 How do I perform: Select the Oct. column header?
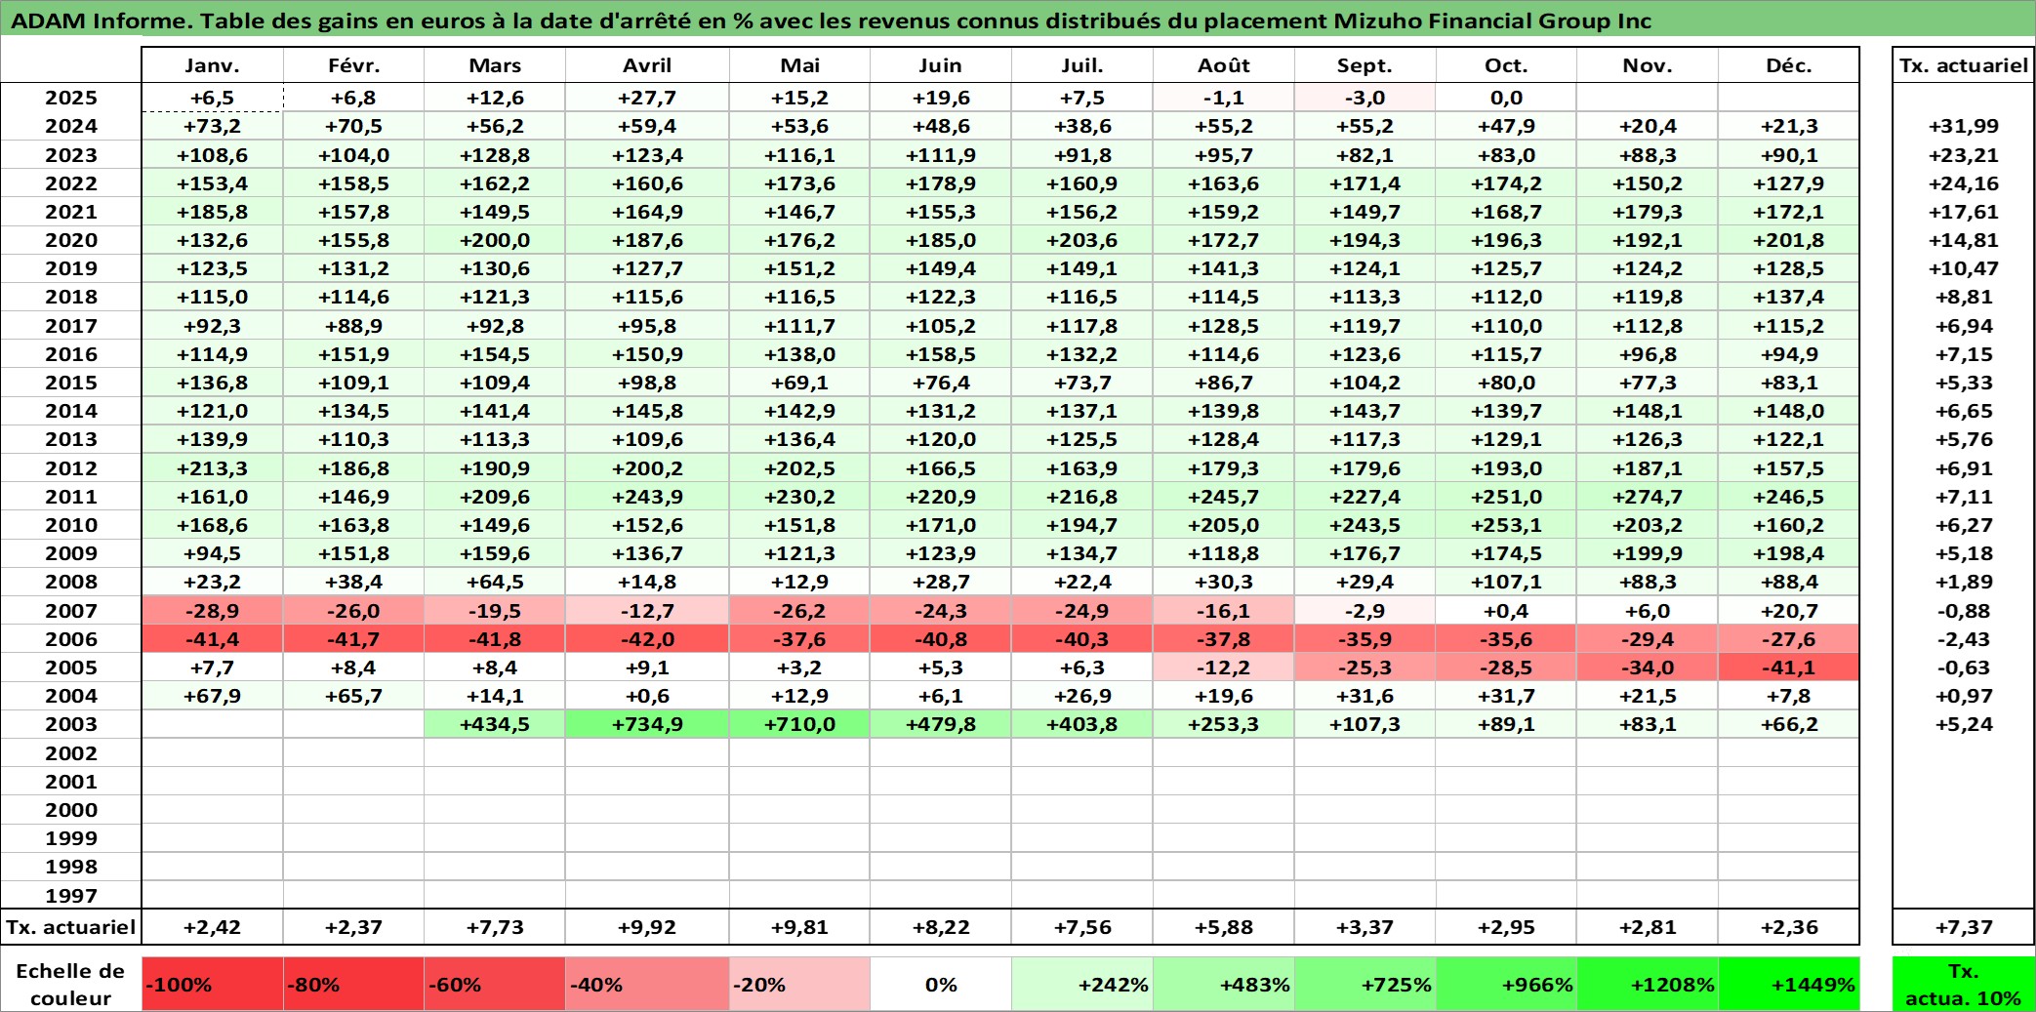pyautogui.click(x=1506, y=65)
